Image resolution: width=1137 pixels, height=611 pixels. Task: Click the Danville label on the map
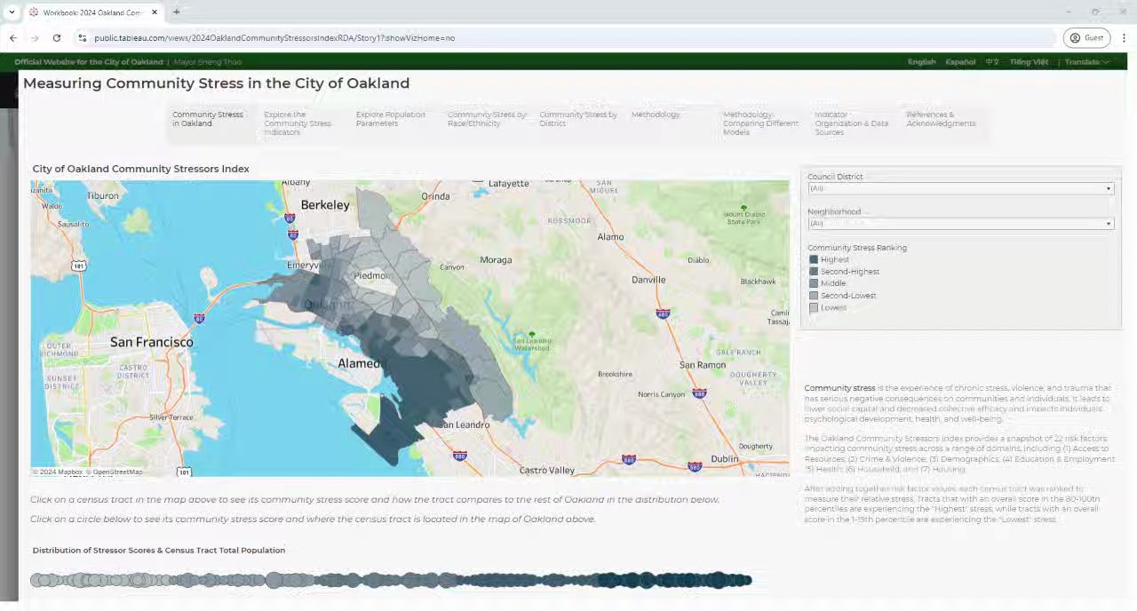648,280
